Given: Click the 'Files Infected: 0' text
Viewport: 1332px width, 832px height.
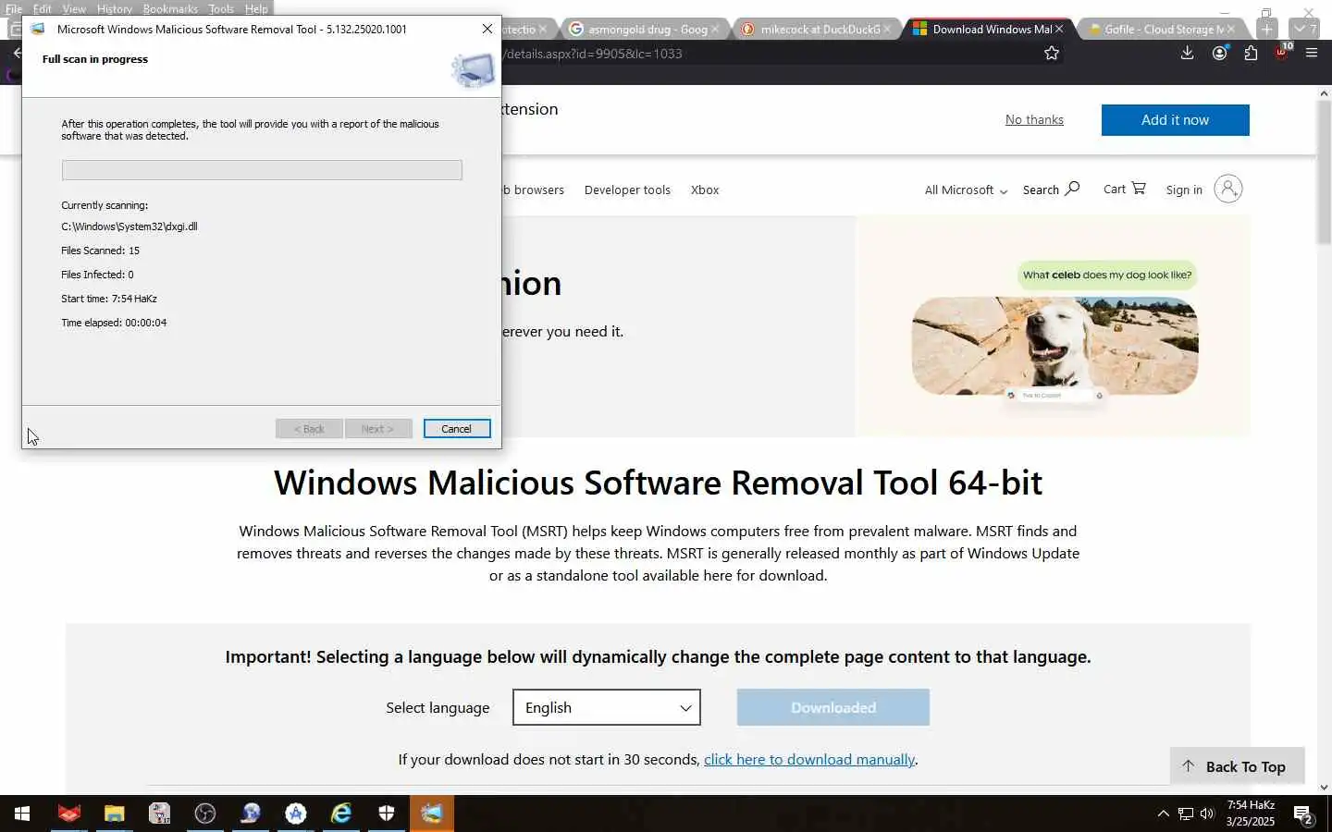Looking at the screenshot, I should coord(97,275).
